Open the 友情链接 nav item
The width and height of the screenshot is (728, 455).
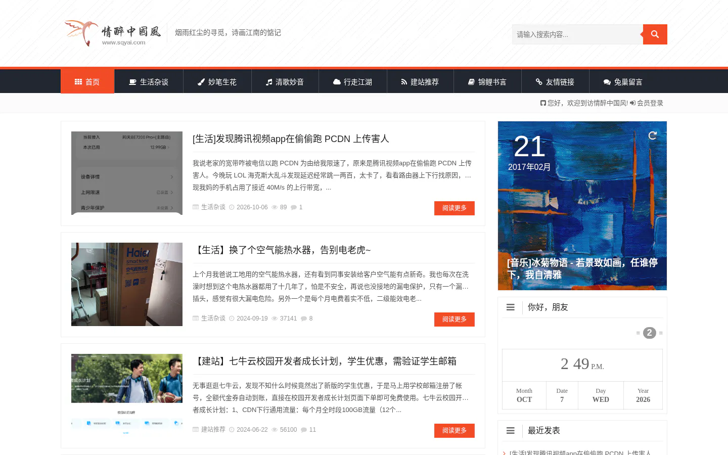[555, 81]
